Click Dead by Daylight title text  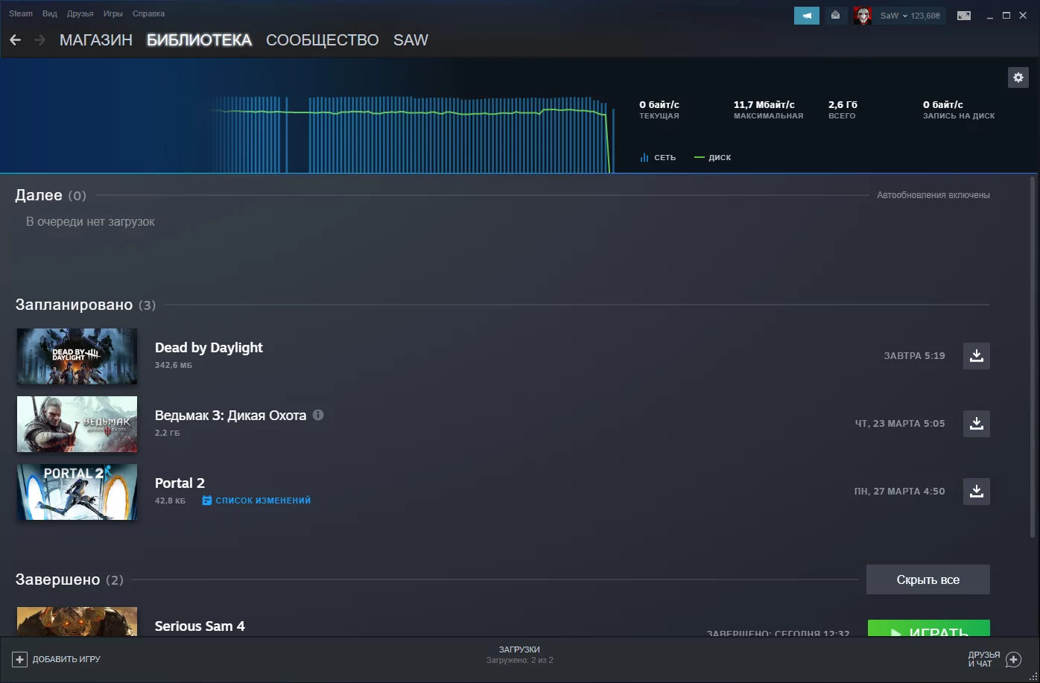tap(209, 348)
